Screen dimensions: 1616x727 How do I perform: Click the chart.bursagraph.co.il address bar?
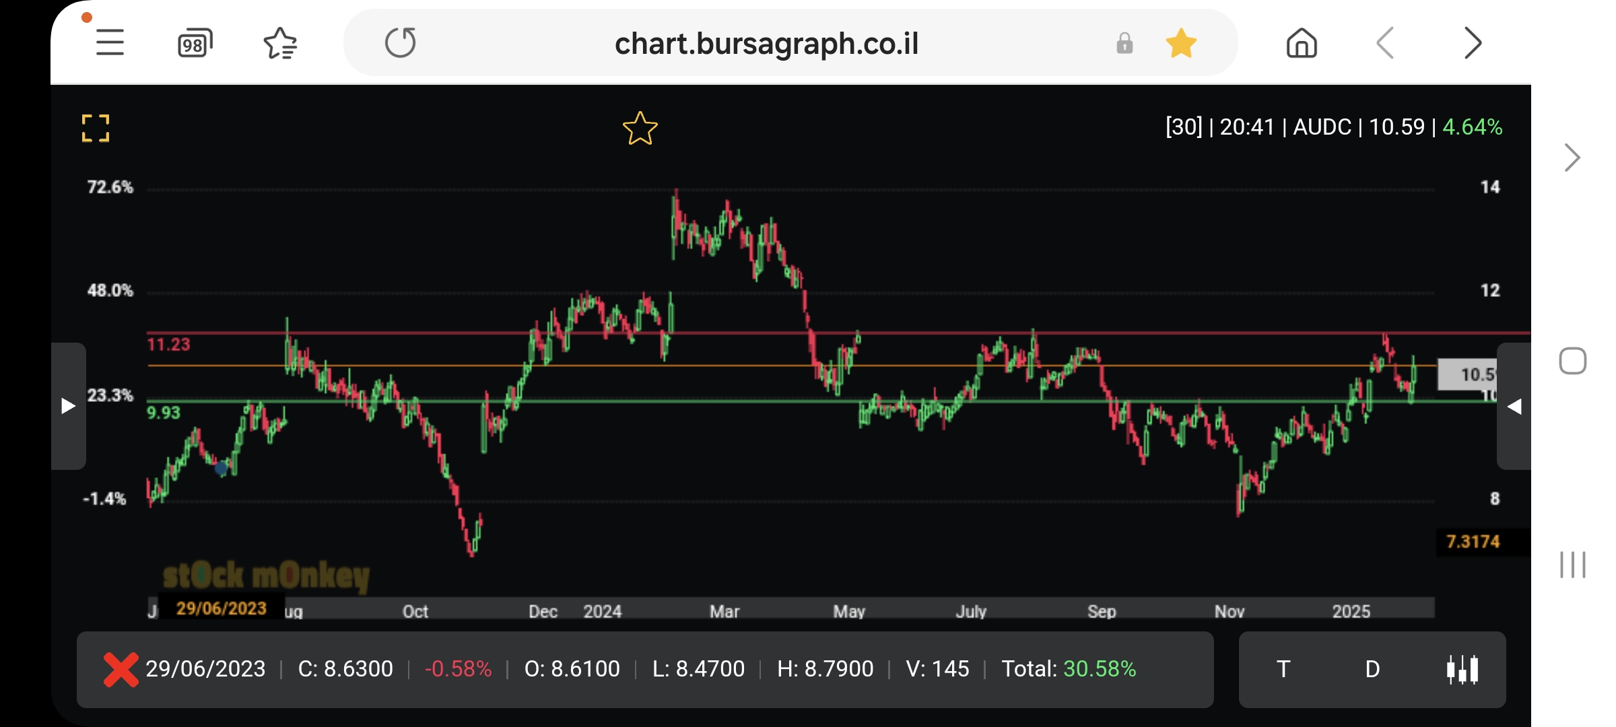tap(766, 43)
